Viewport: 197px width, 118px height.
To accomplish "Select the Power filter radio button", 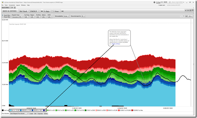I will click(3, 17).
